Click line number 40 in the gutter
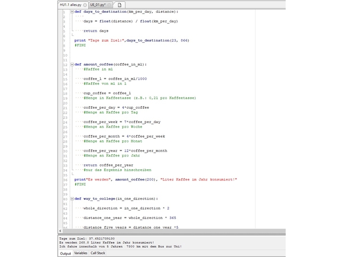The width and height of the screenshot is (343, 257). [x=65, y=199]
